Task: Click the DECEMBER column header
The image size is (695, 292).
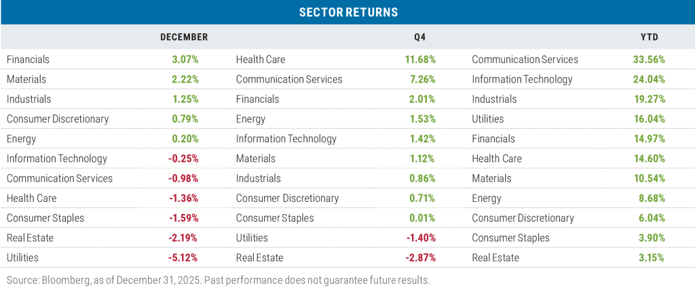Action: pos(183,37)
